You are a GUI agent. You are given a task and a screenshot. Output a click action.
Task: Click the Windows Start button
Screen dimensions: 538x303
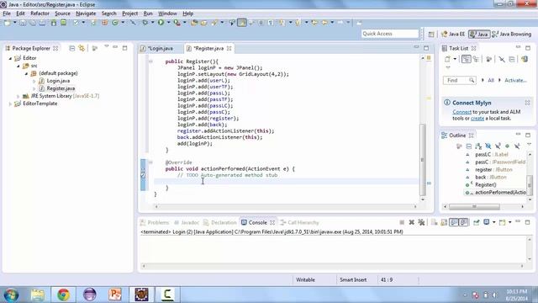click(x=11, y=295)
